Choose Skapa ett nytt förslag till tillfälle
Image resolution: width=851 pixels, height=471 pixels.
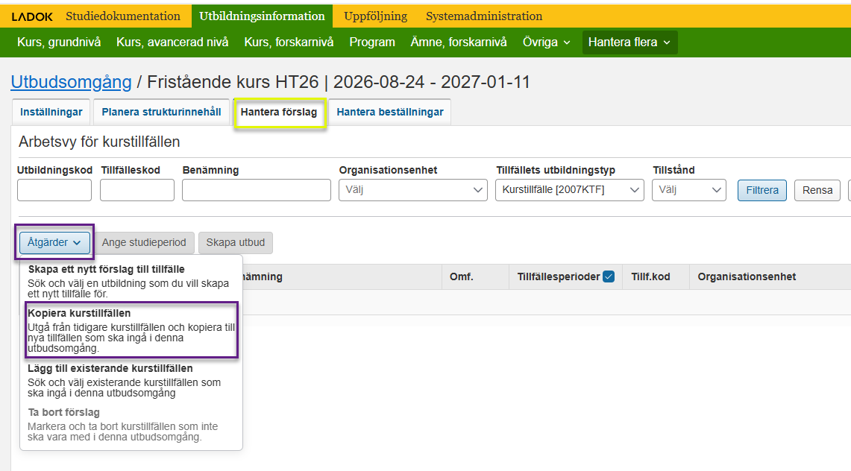pos(128,280)
